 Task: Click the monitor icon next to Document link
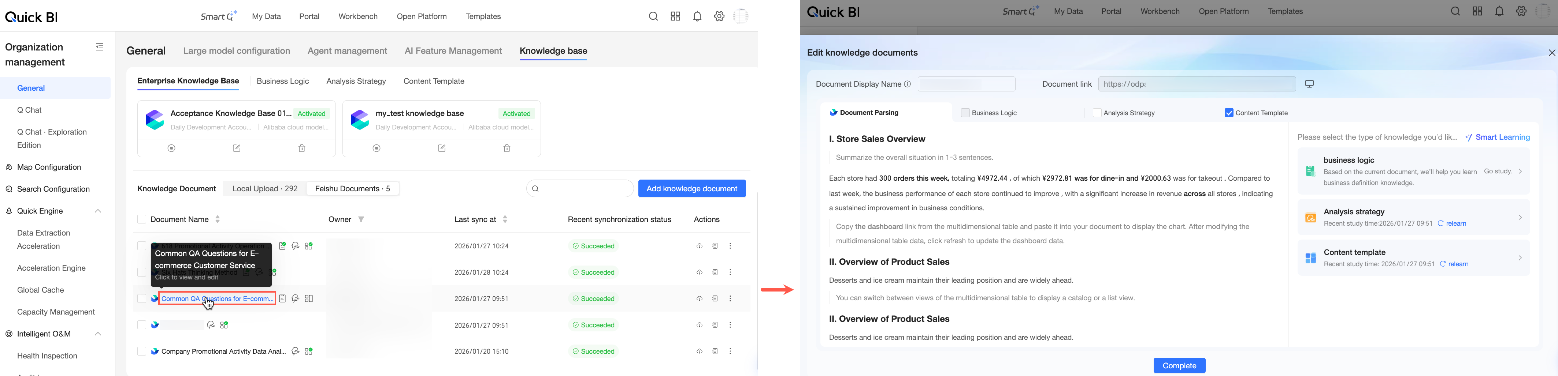1309,84
